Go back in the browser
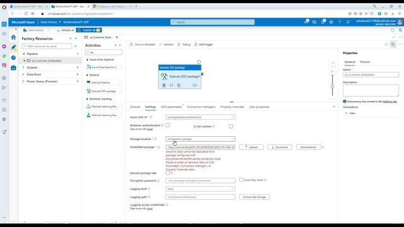404x227 pixels. point(13,14)
